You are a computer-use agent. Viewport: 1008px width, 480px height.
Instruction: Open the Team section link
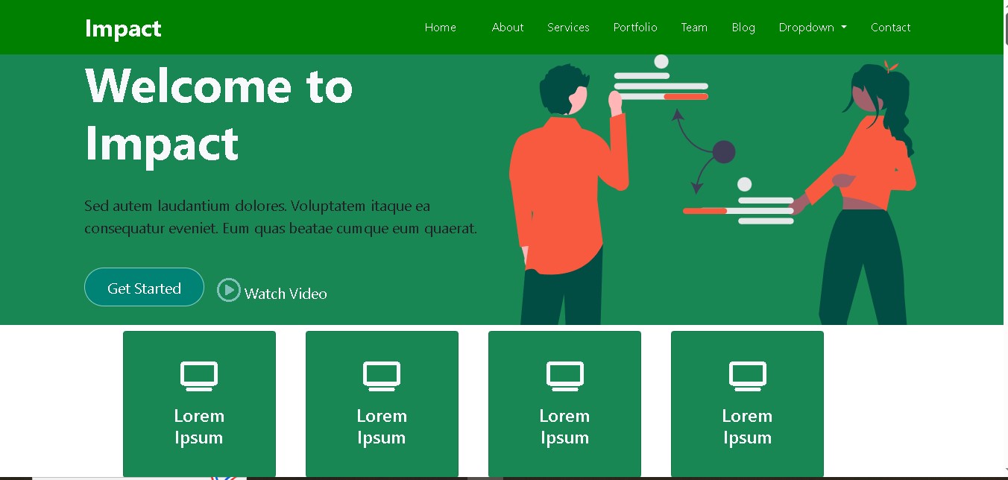coord(694,28)
